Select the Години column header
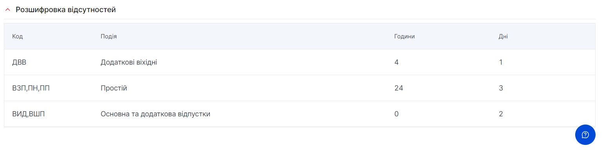This screenshot has width=603, height=150. click(x=404, y=36)
